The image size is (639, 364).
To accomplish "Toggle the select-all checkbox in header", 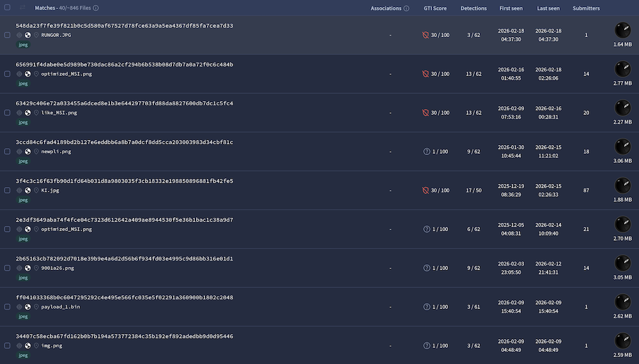I will click(8, 8).
